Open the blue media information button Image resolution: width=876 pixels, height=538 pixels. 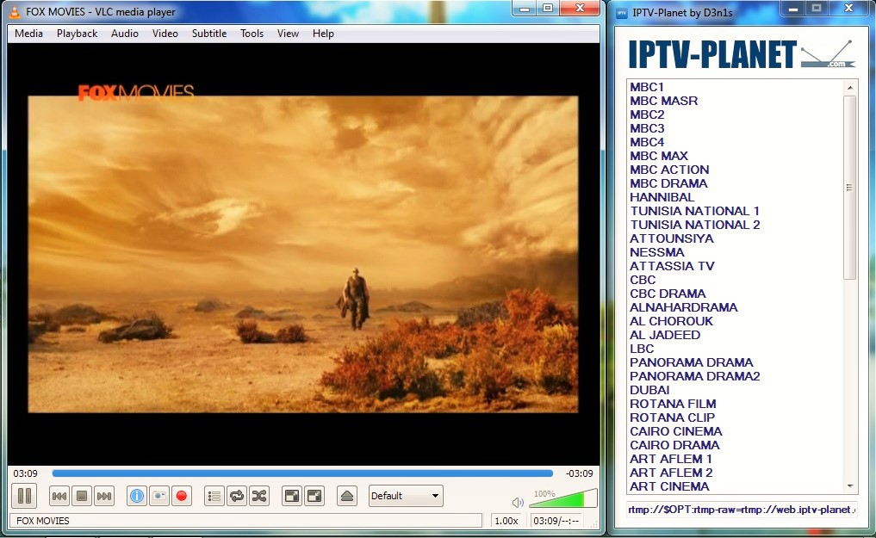(137, 496)
